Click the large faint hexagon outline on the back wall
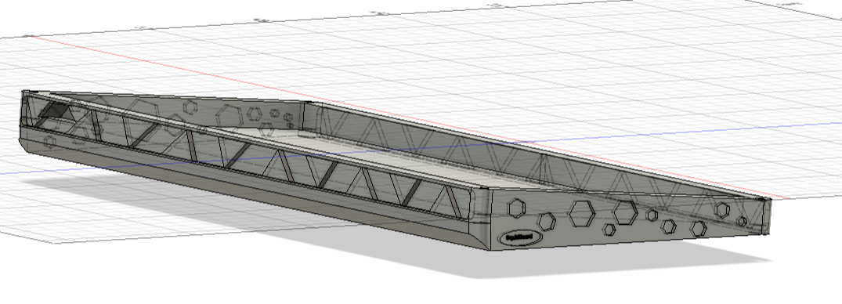 (x=229, y=115)
